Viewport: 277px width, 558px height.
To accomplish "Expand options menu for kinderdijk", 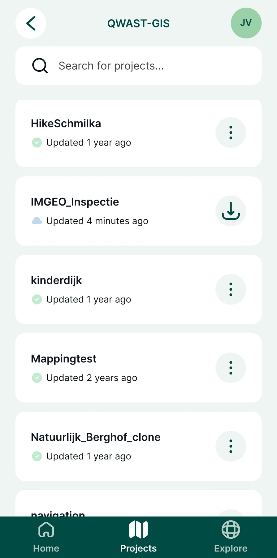I will (x=231, y=289).
